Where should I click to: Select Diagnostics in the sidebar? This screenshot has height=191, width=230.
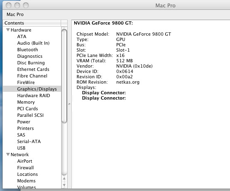[x=30, y=56]
